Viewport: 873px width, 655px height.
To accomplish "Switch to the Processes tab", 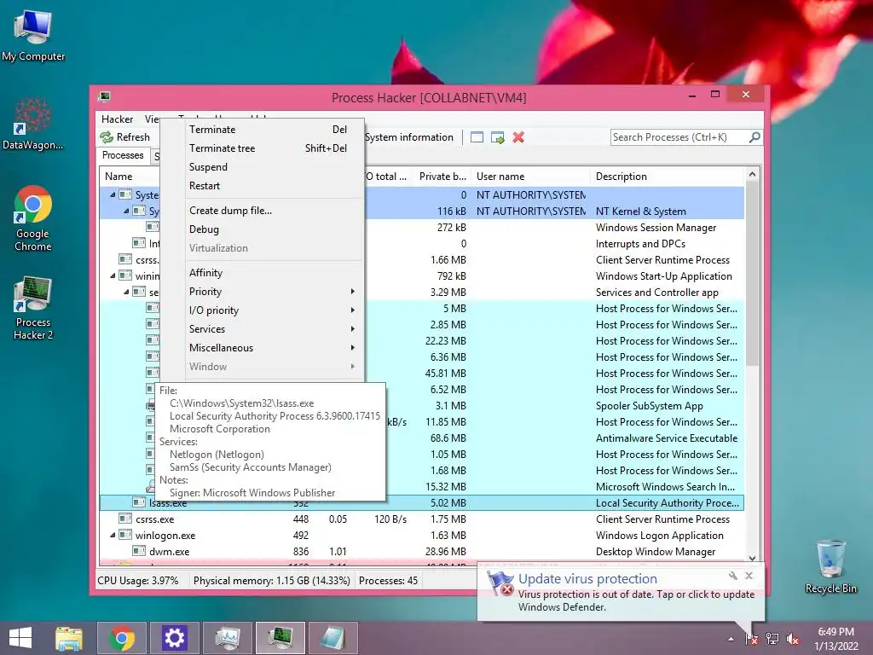I will coord(123,155).
